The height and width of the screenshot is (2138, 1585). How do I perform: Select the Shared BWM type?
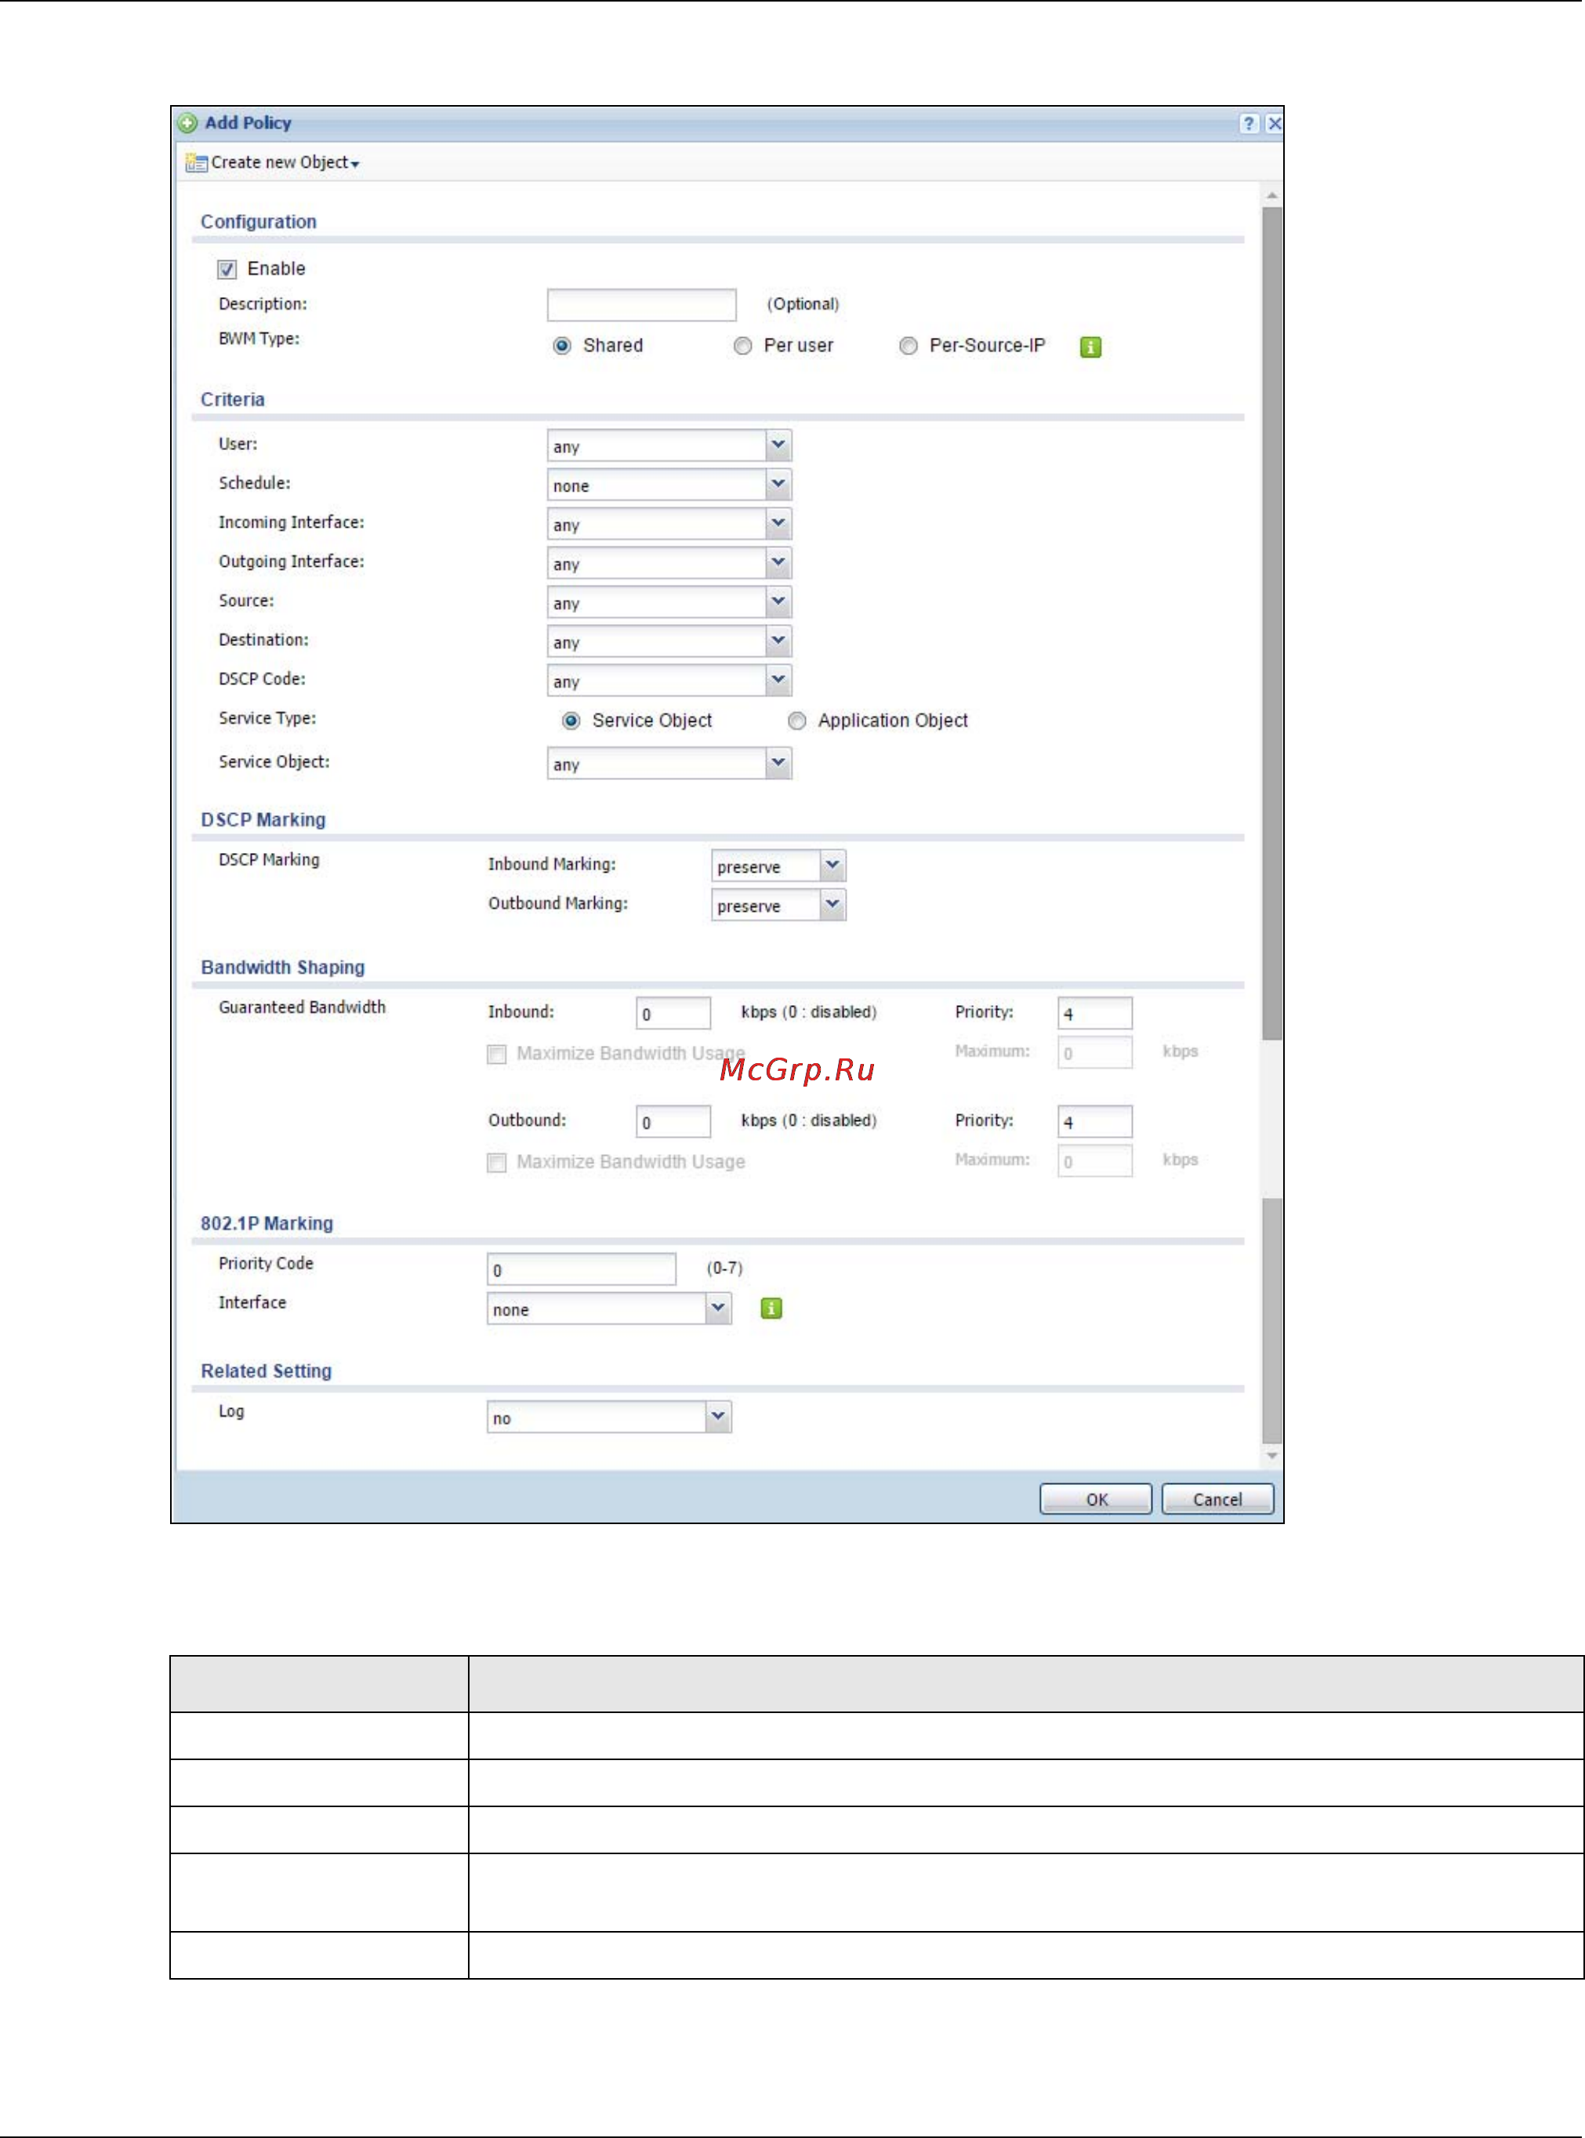point(562,346)
